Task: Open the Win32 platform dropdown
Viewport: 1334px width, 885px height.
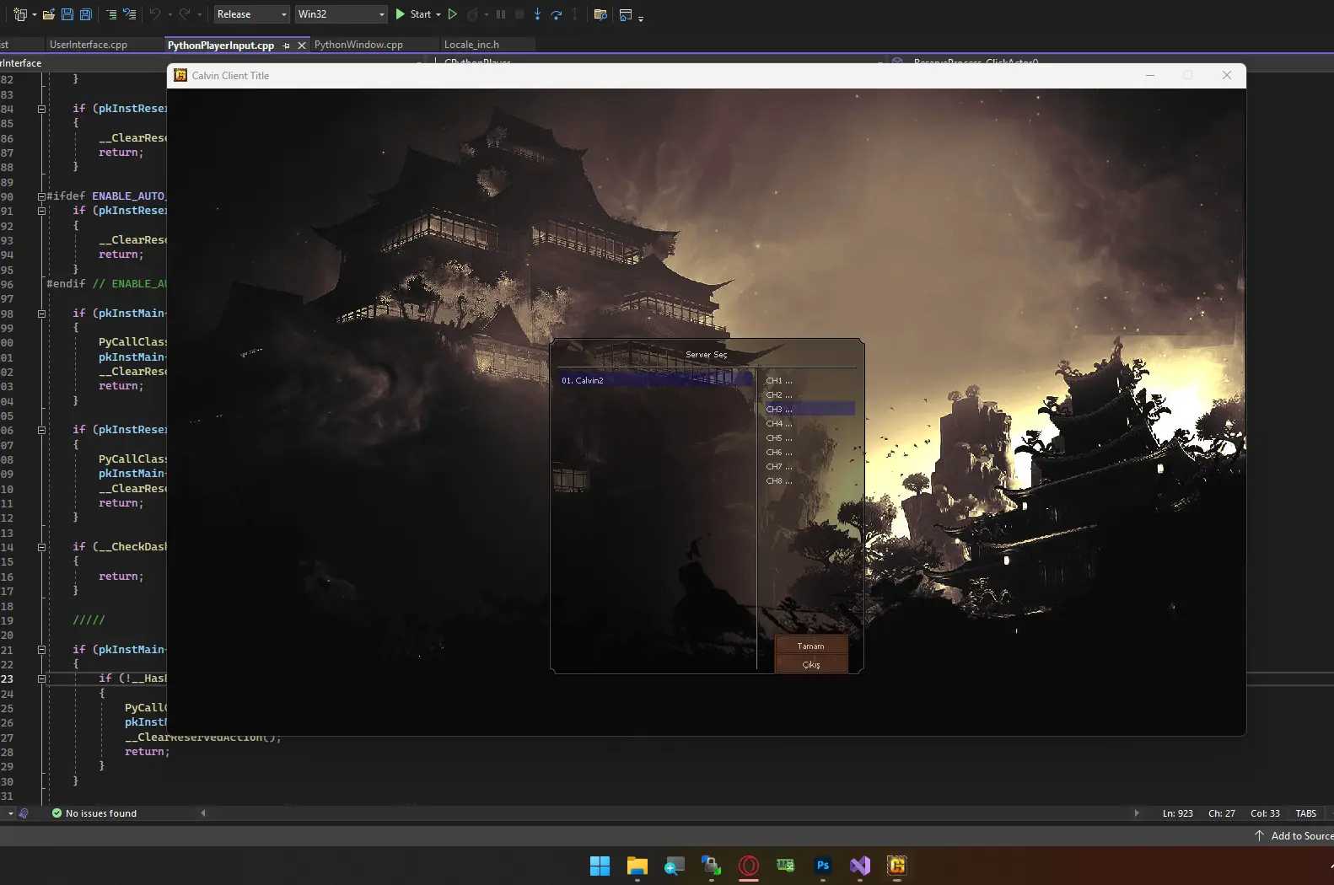Action: (341, 14)
